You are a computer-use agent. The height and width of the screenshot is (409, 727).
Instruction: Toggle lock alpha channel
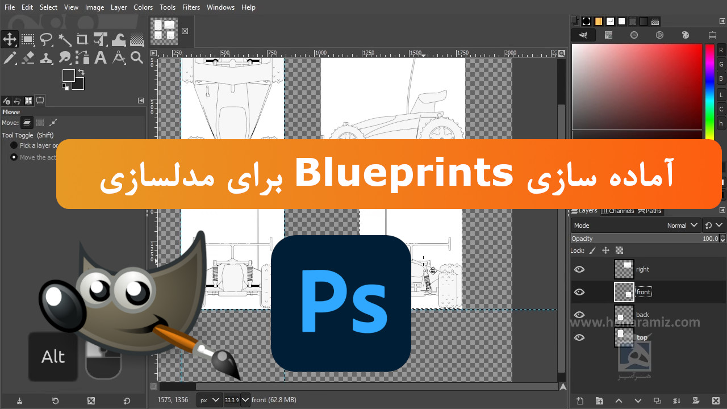(x=619, y=251)
